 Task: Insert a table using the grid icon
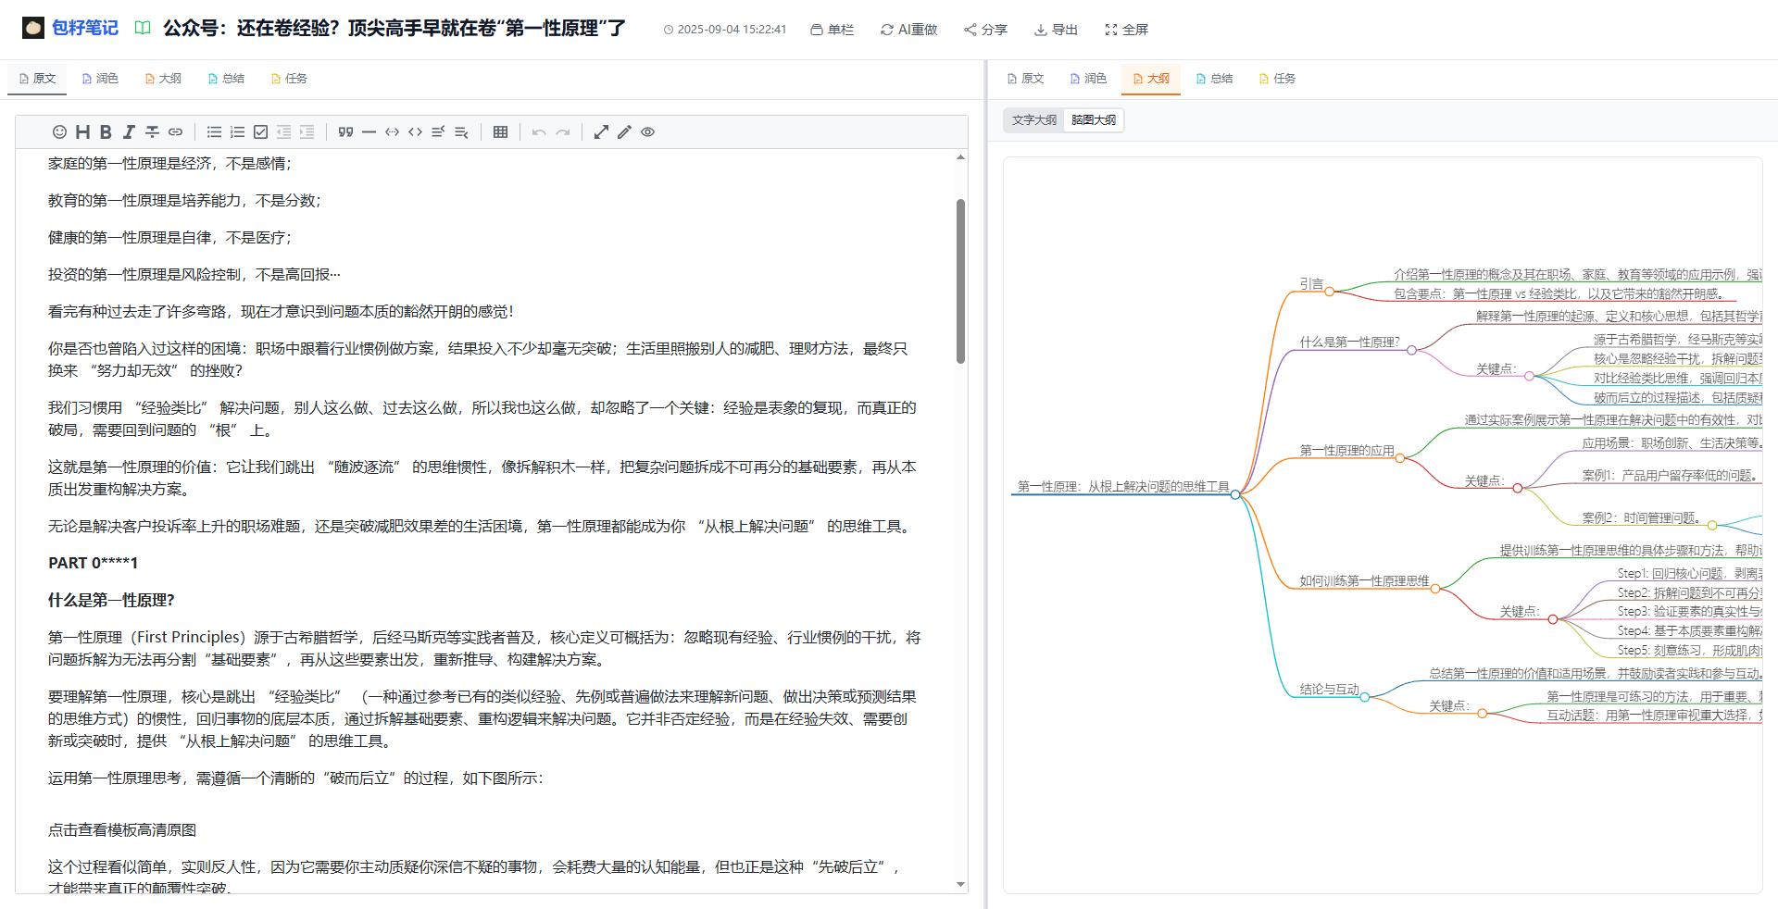click(500, 132)
